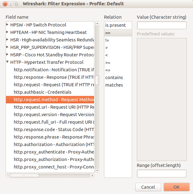The image size is (193, 194).
Task: Select HPSW - HP Switch Protocol row
Action: [50, 25]
